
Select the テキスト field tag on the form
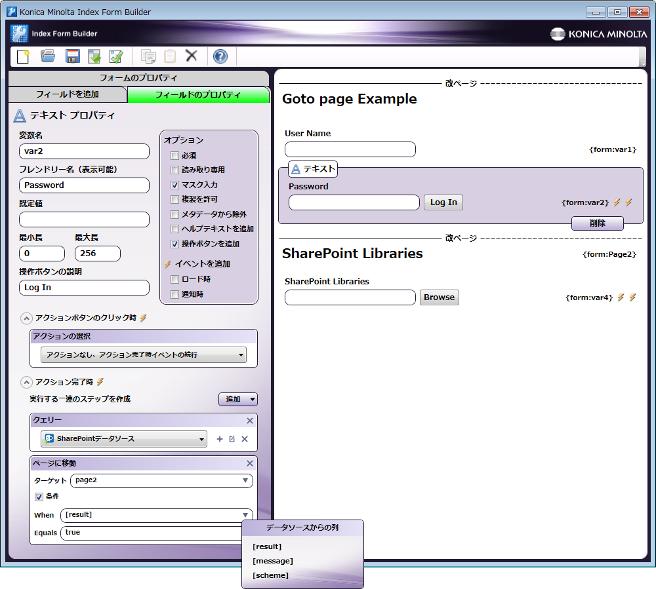coord(313,169)
